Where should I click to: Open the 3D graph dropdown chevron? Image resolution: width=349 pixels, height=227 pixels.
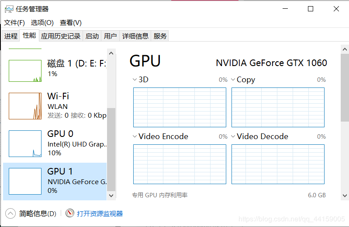click(135, 80)
